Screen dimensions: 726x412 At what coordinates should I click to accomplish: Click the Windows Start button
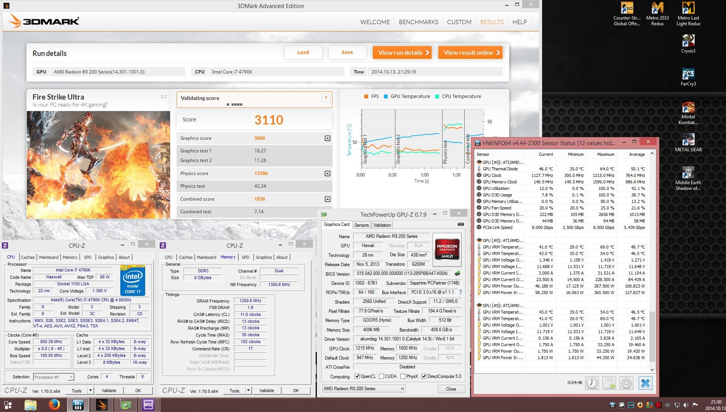(8, 405)
